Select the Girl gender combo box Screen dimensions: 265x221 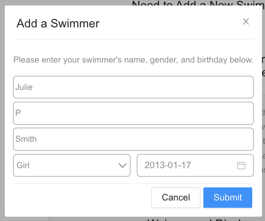(x=72, y=165)
